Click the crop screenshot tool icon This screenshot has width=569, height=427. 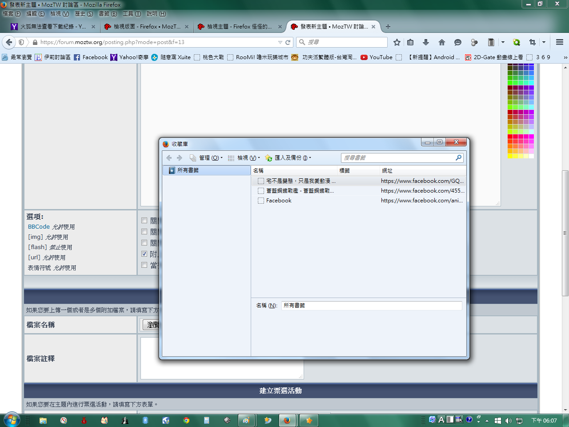coord(532,42)
